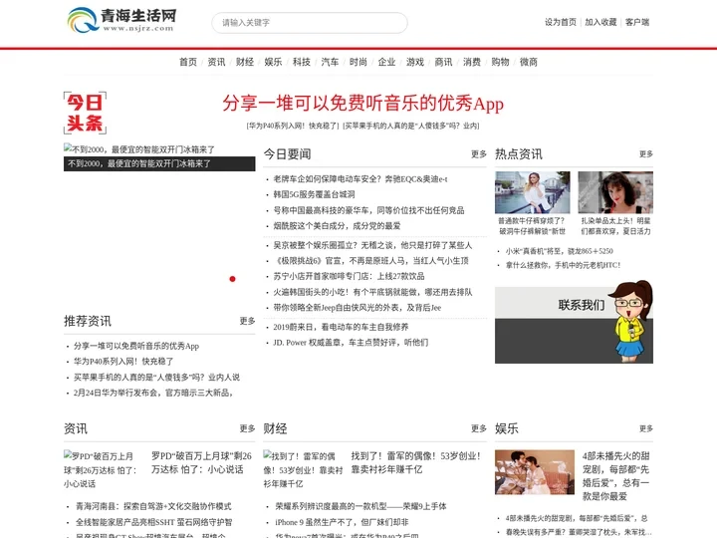Image resolution: width=717 pixels, height=538 pixels.
Task: Open 客户端 link in header
Action: pyautogui.click(x=637, y=22)
